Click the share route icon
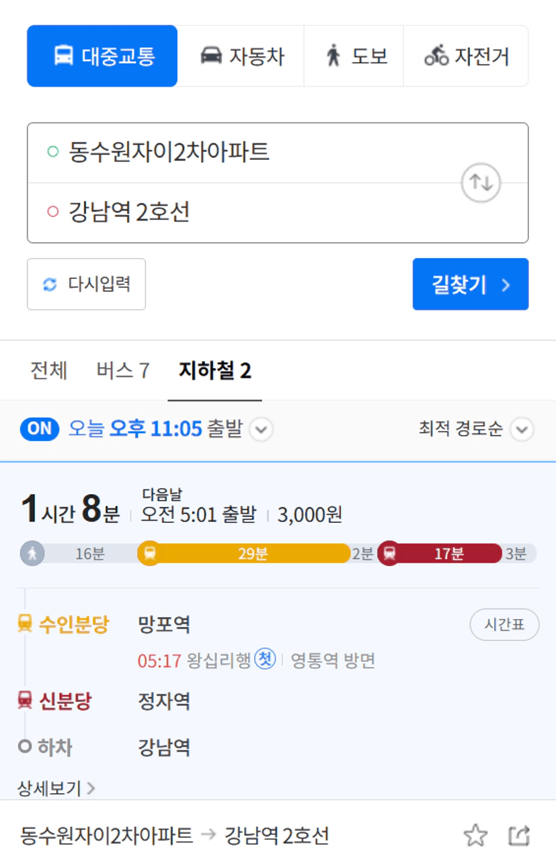The height and width of the screenshot is (857, 556). pyautogui.click(x=519, y=835)
